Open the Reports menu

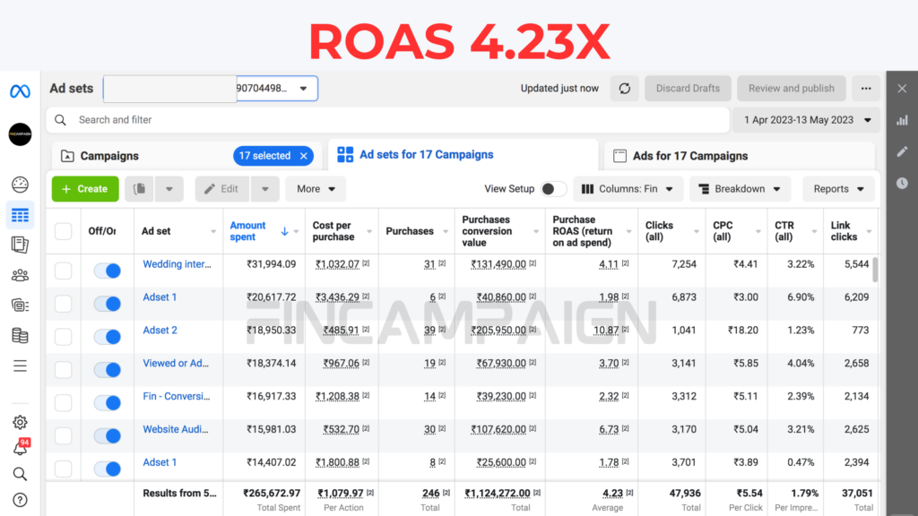point(837,189)
